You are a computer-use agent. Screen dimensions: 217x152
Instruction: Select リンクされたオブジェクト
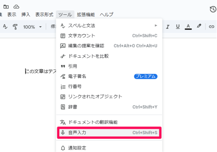click(109, 97)
